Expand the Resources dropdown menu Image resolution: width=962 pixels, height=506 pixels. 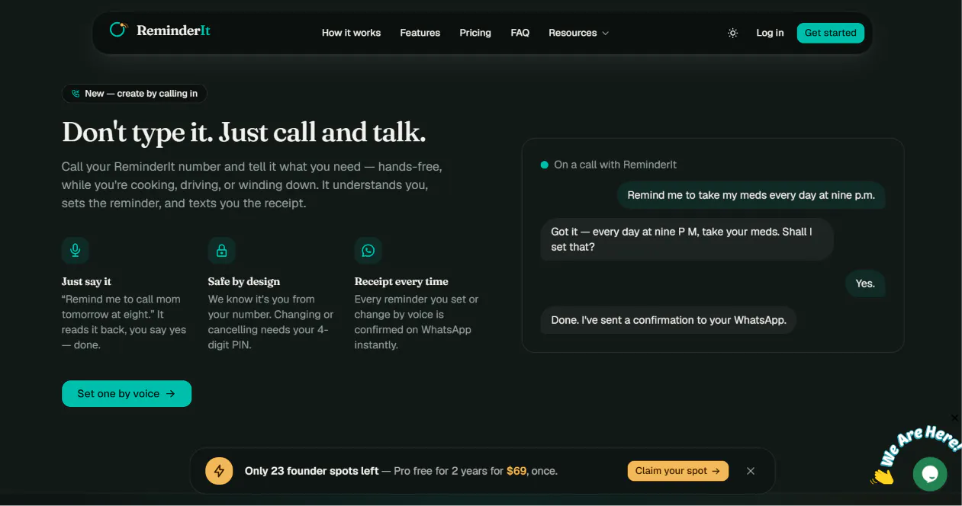pos(579,33)
